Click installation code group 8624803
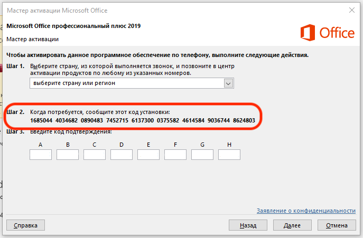The height and width of the screenshot is (238, 363). click(244, 121)
